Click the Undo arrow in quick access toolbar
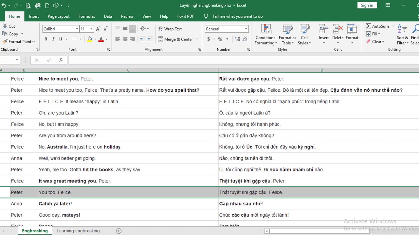This screenshot has height=235, width=419. pos(4,6)
